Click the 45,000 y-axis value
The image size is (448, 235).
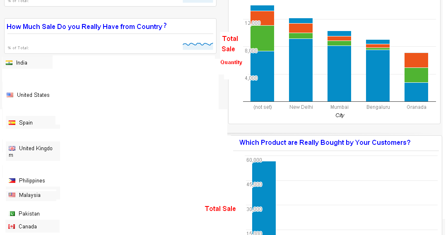point(254,185)
